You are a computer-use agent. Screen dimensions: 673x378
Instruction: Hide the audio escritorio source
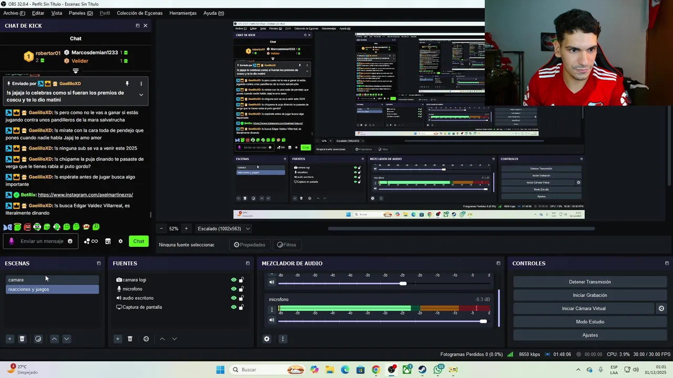[233, 298]
